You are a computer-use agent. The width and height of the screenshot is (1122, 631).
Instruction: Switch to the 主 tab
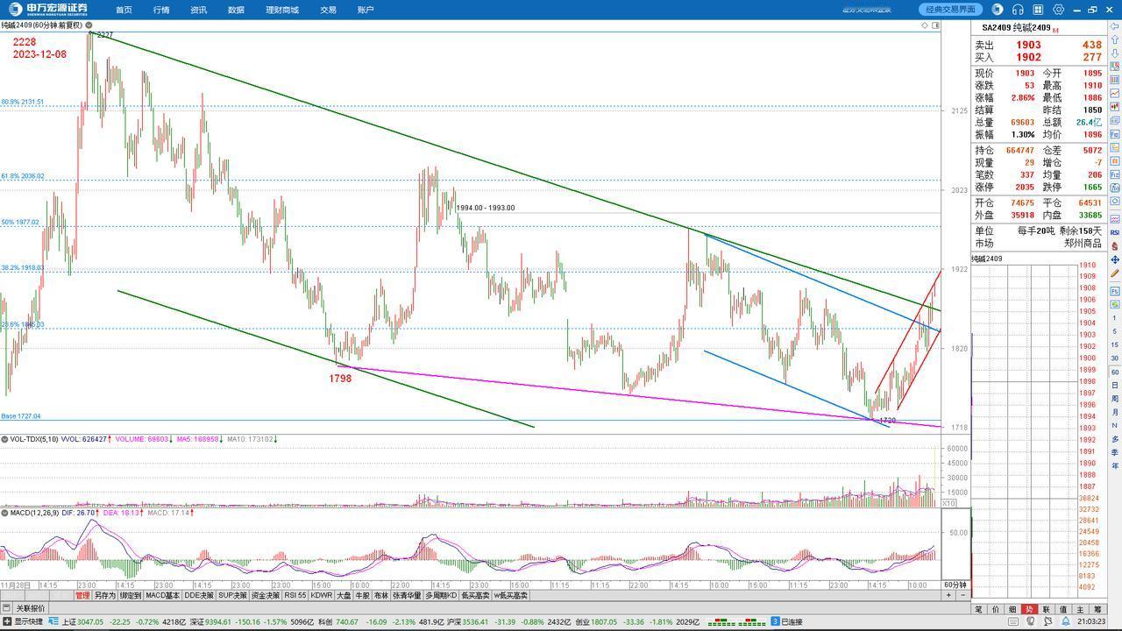click(x=1080, y=609)
